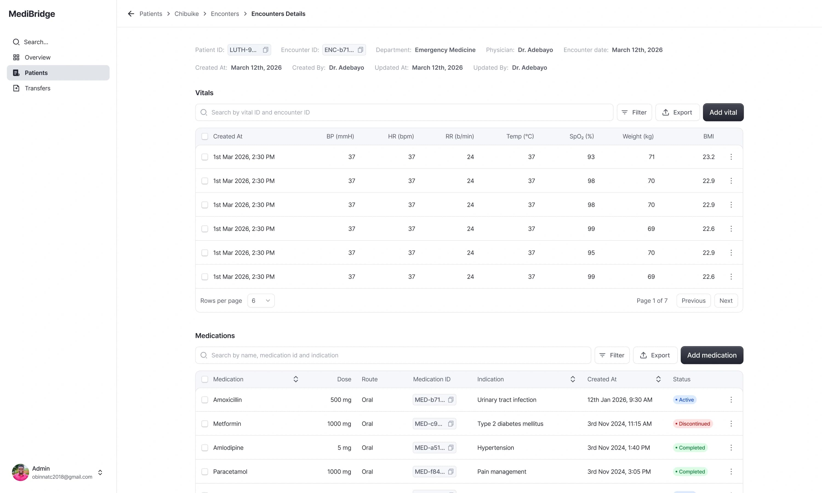
Task: Go to Previous vitals page
Action: (x=693, y=301)
